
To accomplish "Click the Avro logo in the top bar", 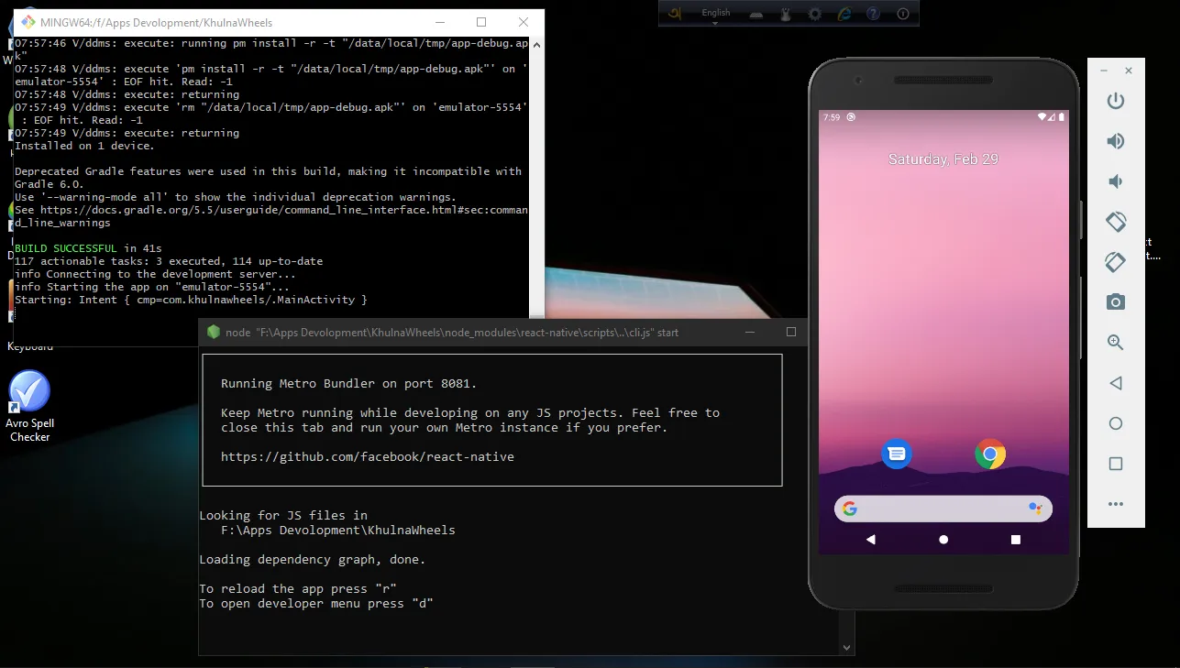I will (675, 13).
